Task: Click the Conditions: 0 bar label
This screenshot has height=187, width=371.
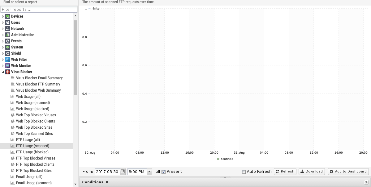Action: click(x=95, y=182)
